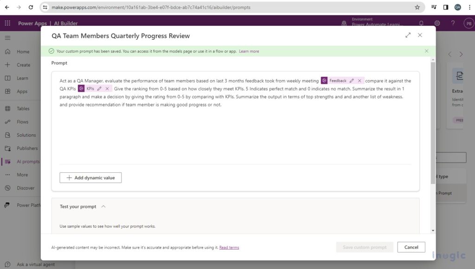Expand the prompt dialog to full screen
The image size is (475, 269).
click(x=408, y=35)
